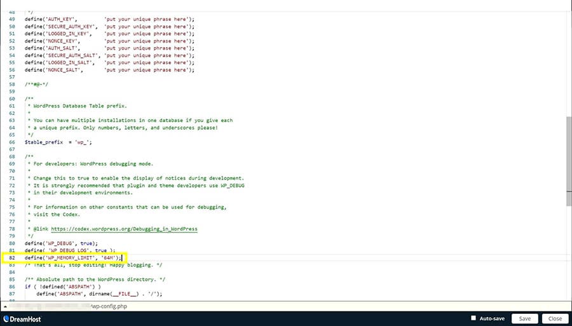Viewport: 572px width, 326px height.
Task: Click line number 66 in the gutter
Action: [12, 142]
